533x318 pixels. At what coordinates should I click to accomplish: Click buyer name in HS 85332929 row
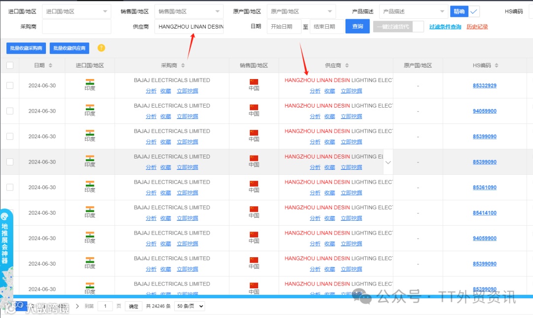tap(172, 80)
